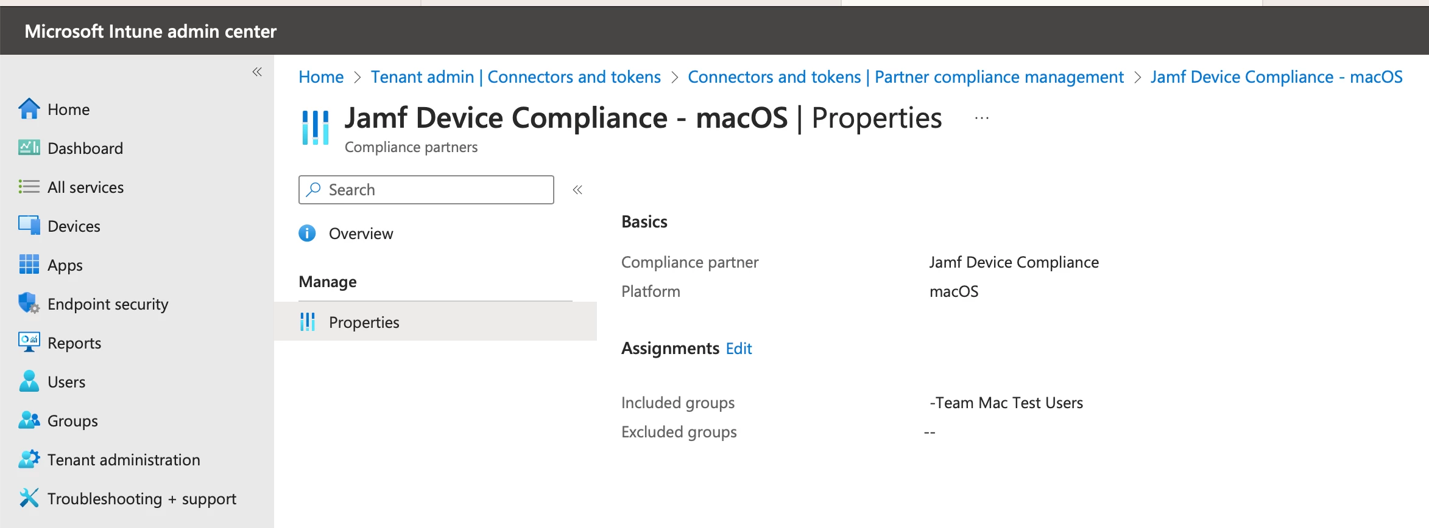
Task: Select Properties under Manage
Action: (436, 321)
